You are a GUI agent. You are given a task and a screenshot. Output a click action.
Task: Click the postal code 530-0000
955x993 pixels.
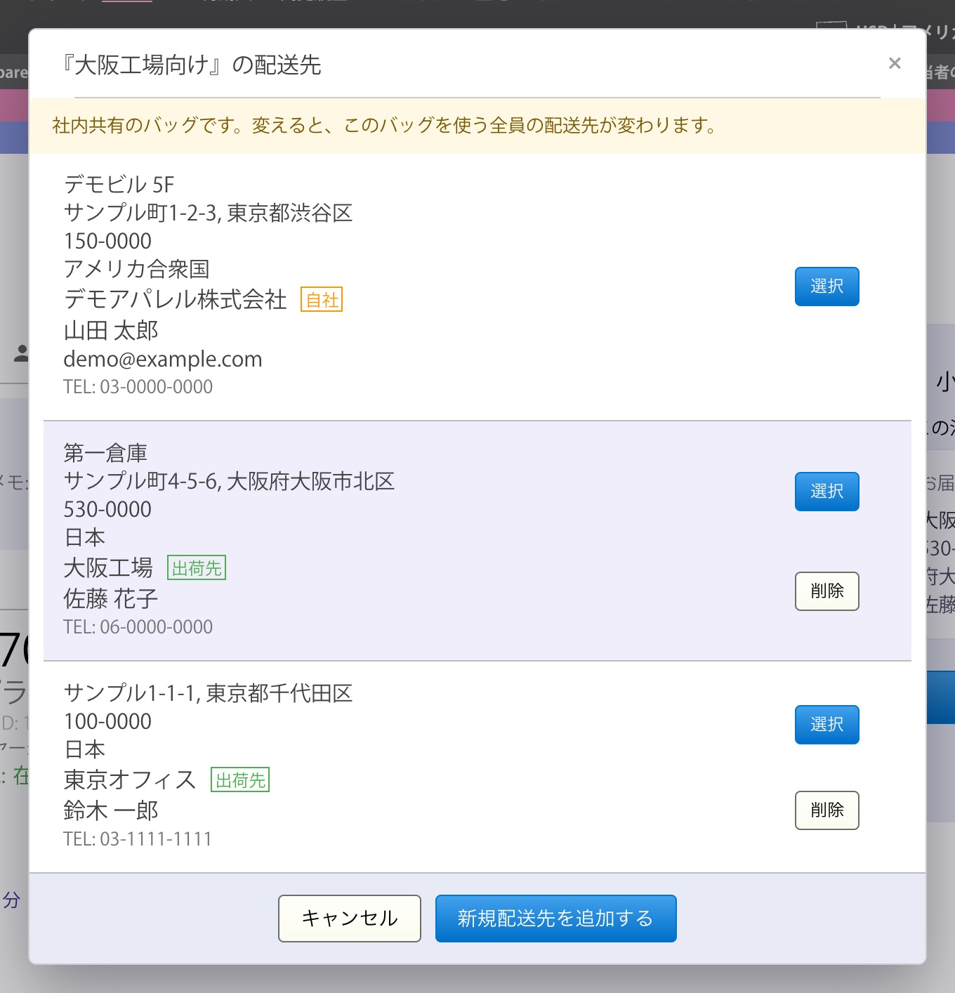(107, 509)
